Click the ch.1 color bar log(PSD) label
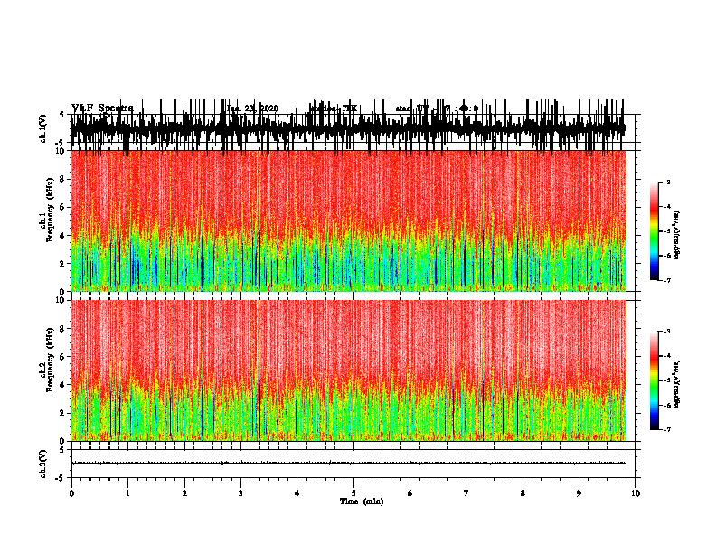This screenshot has width=716, height=553. 676,235
